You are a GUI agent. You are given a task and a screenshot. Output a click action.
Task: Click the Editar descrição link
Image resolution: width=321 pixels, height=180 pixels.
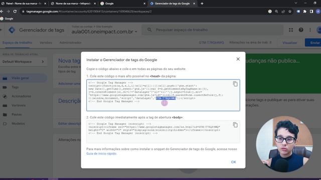(x=69, y=123)
